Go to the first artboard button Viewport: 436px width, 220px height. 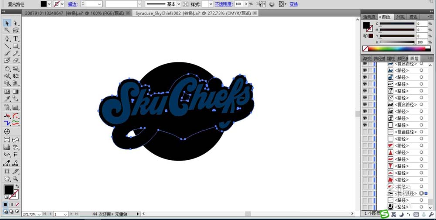point(44,214)
